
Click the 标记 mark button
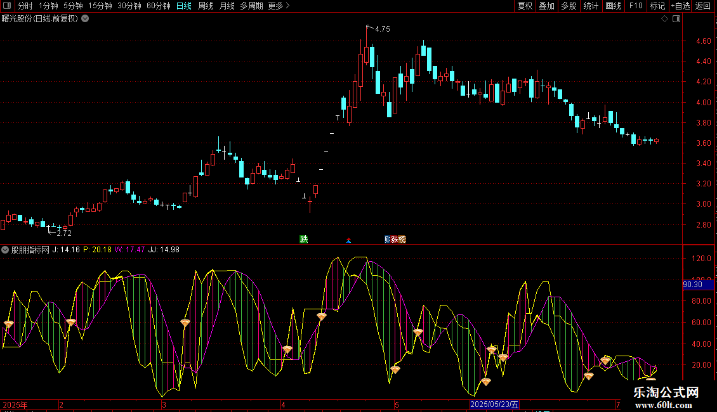tap(657, 6)
